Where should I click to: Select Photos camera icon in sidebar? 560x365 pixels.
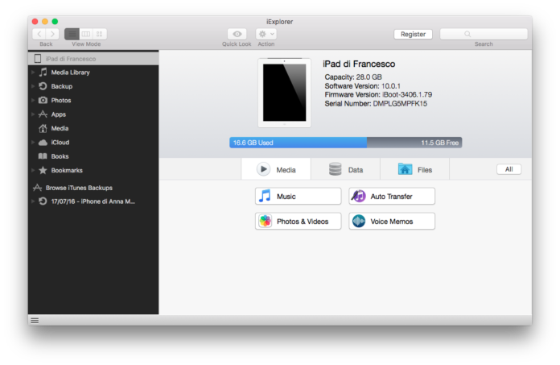click(x=43, y=101)
